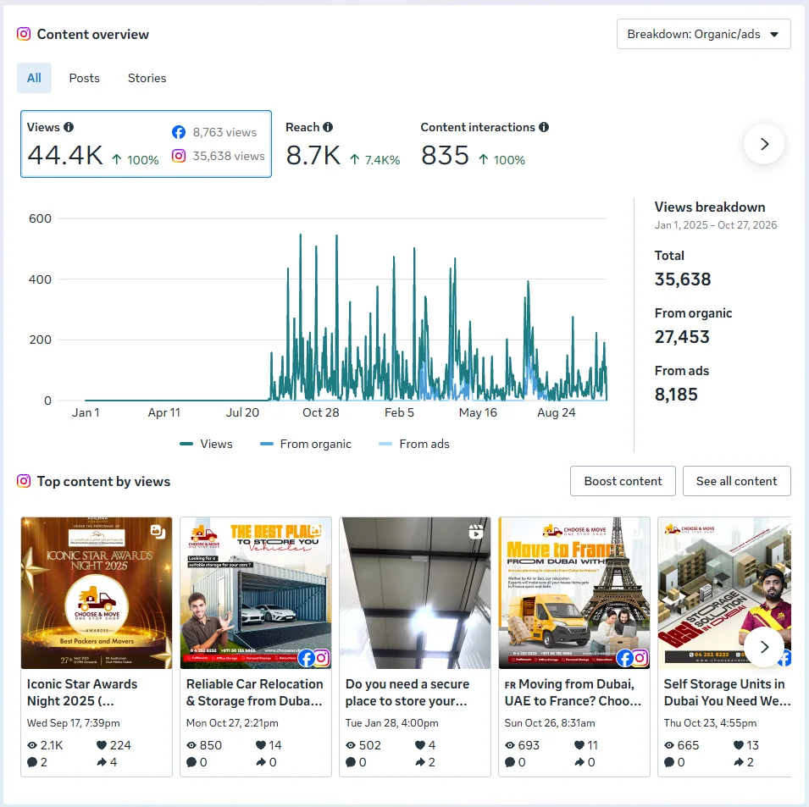Open the Iconic Star Awards Night 2025 title
Image resolution: width=809 pixels, height=807 pixels.
point(82,693)
